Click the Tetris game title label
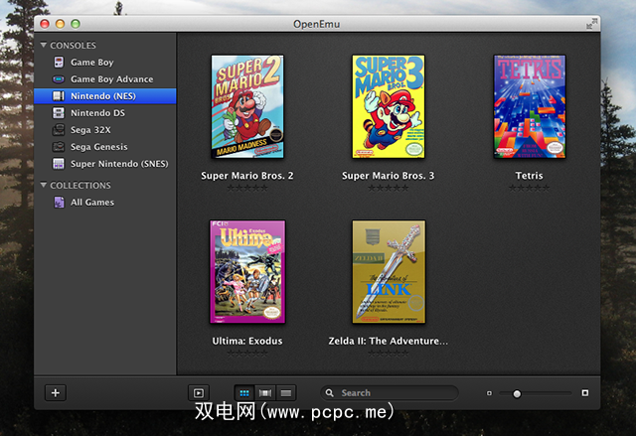Viewport: 636px width, 436px height. click(x=529, y=176)
